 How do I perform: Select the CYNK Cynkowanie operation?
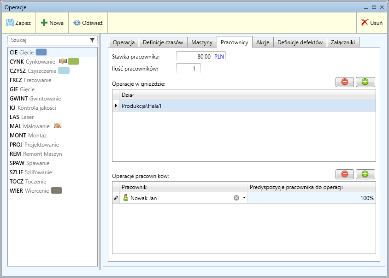coord(32,62)
